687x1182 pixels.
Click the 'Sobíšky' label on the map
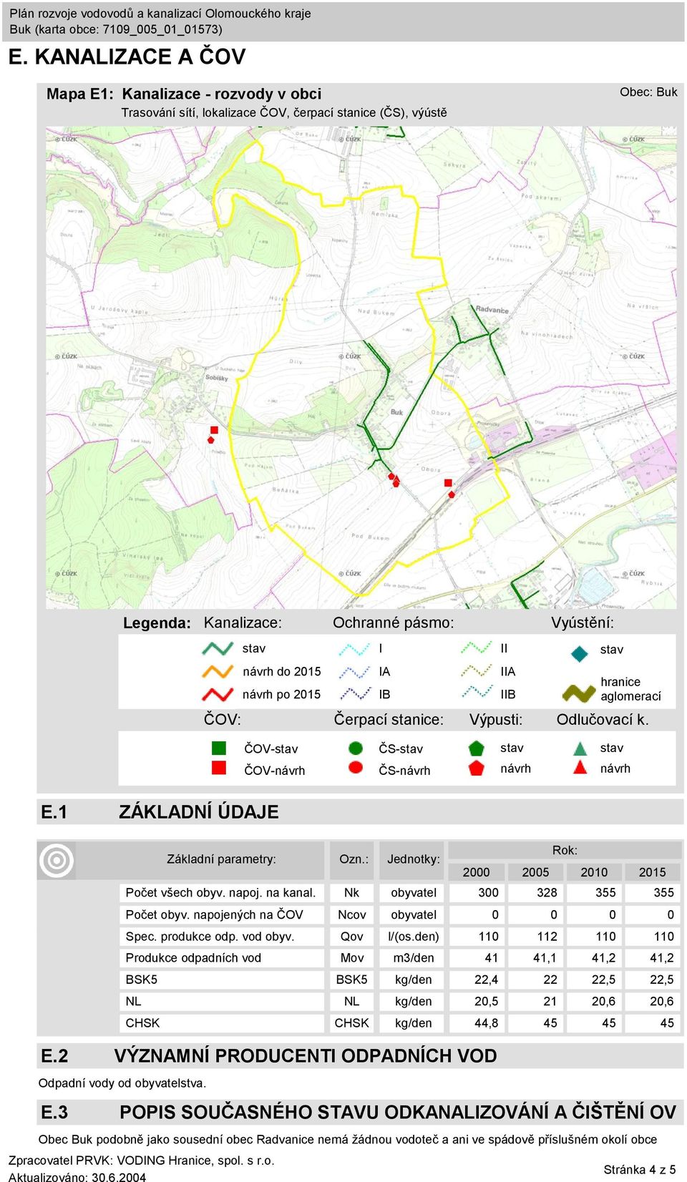(216, 377)
